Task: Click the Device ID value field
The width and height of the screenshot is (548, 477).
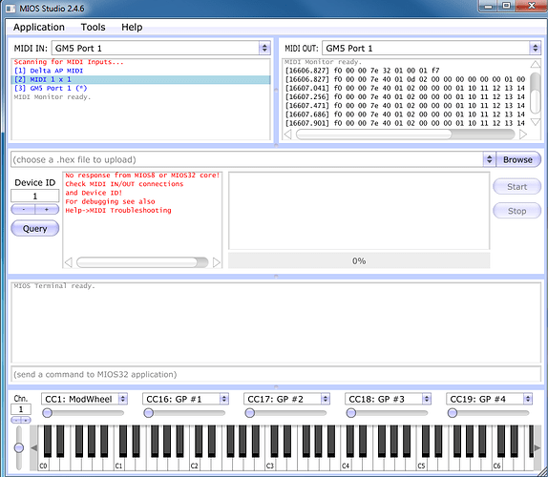Action: pyautogui.click(x=35, y=196)
